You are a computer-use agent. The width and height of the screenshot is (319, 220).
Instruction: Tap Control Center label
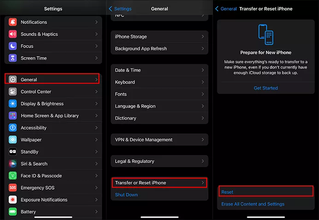36,92
